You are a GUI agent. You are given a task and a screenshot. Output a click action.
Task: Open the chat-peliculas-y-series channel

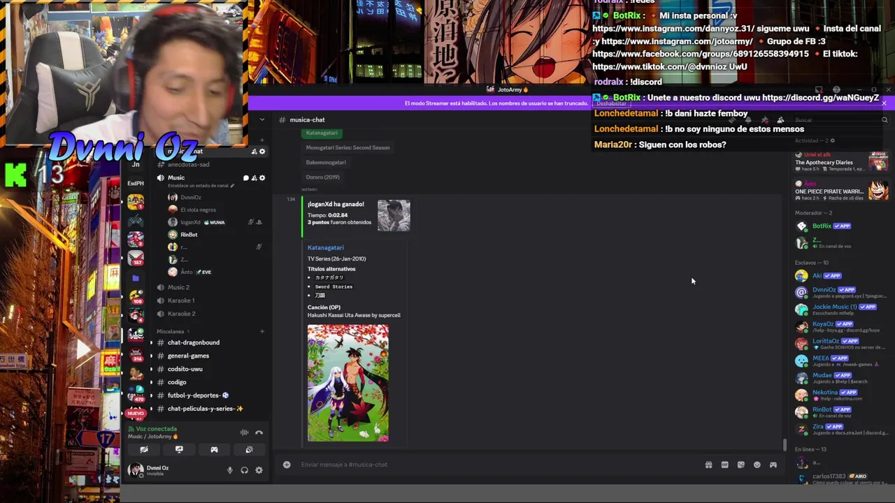[205, 409]
